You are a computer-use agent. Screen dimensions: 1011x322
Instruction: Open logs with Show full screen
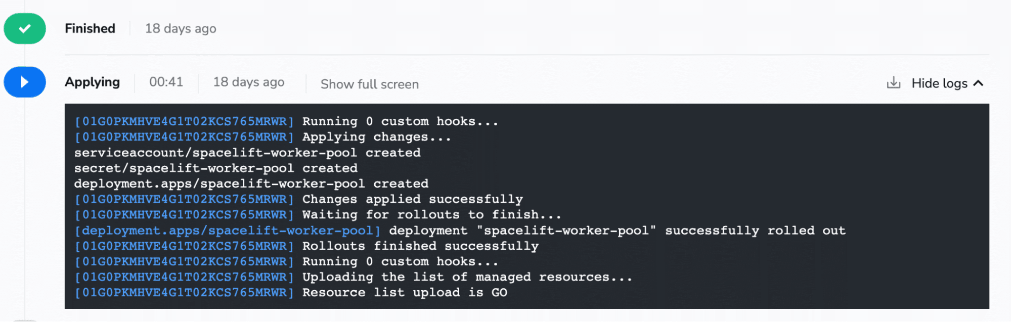coord(370,84)
